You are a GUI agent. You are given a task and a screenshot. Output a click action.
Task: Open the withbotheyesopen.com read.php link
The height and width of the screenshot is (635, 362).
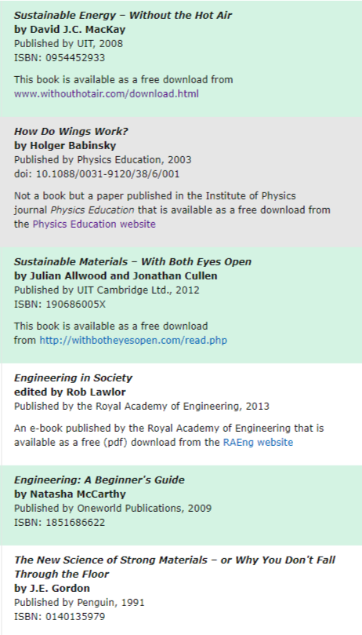133,341
